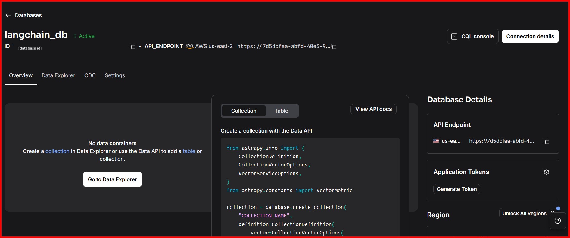Show Connection details
The image size is (570, 238).
pyautogui.click(x=530, y=36)
